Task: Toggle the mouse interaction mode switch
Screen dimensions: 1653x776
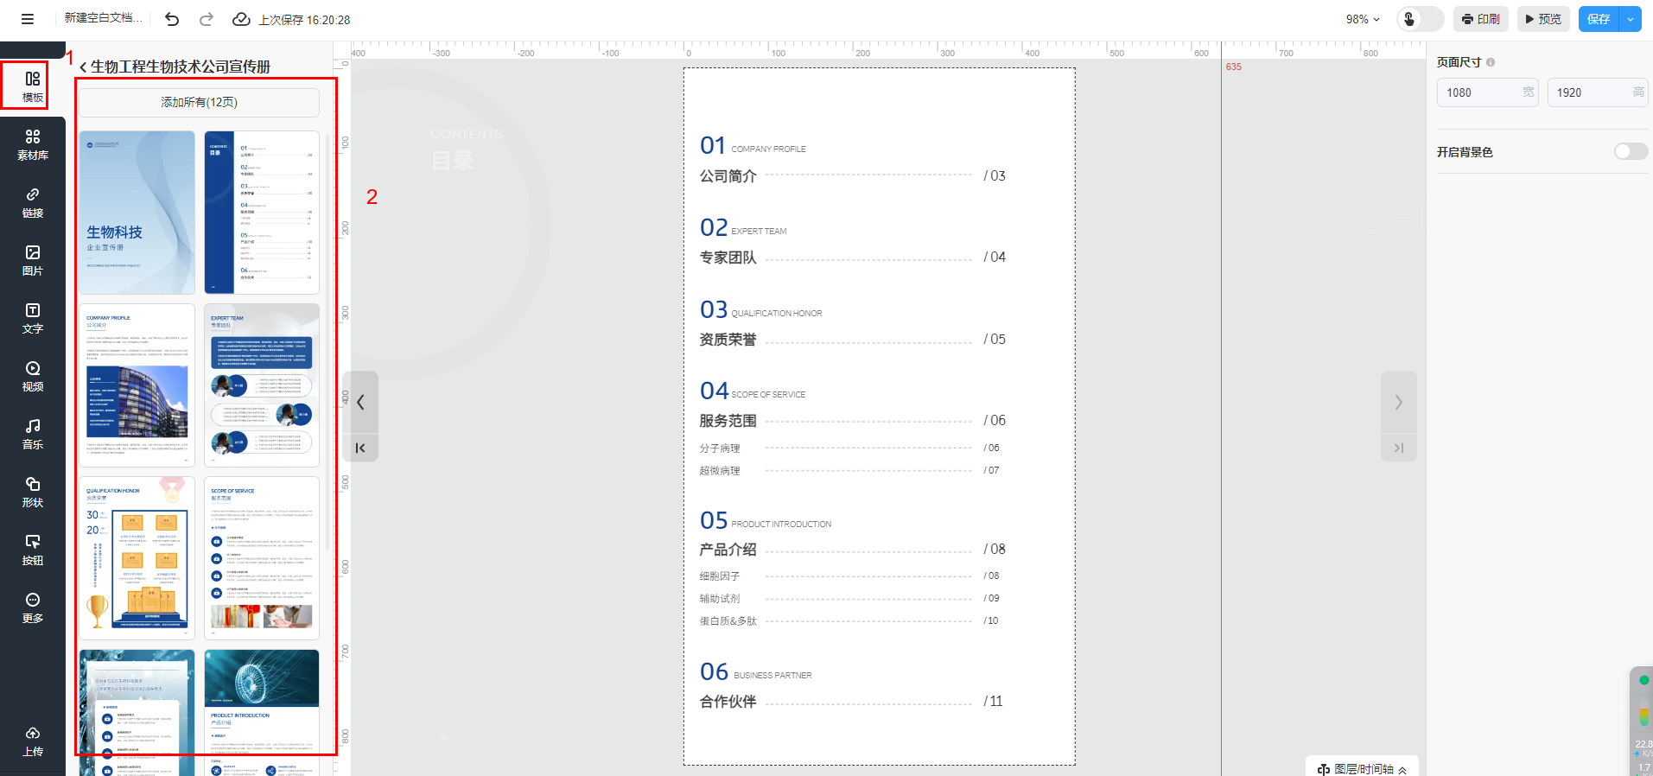Action: click(x=1420, y=19)
